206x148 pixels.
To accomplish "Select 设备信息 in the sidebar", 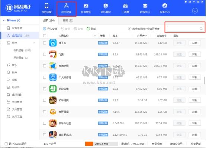I will 17,28.
